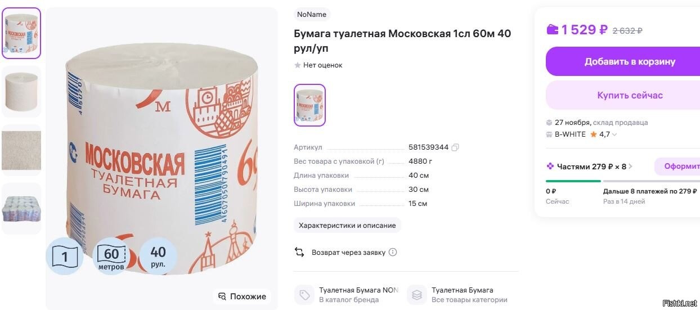The height and width of the screenshot is (310, 700).
Task: Click the seller rating star icon
Action: [593, 134]
